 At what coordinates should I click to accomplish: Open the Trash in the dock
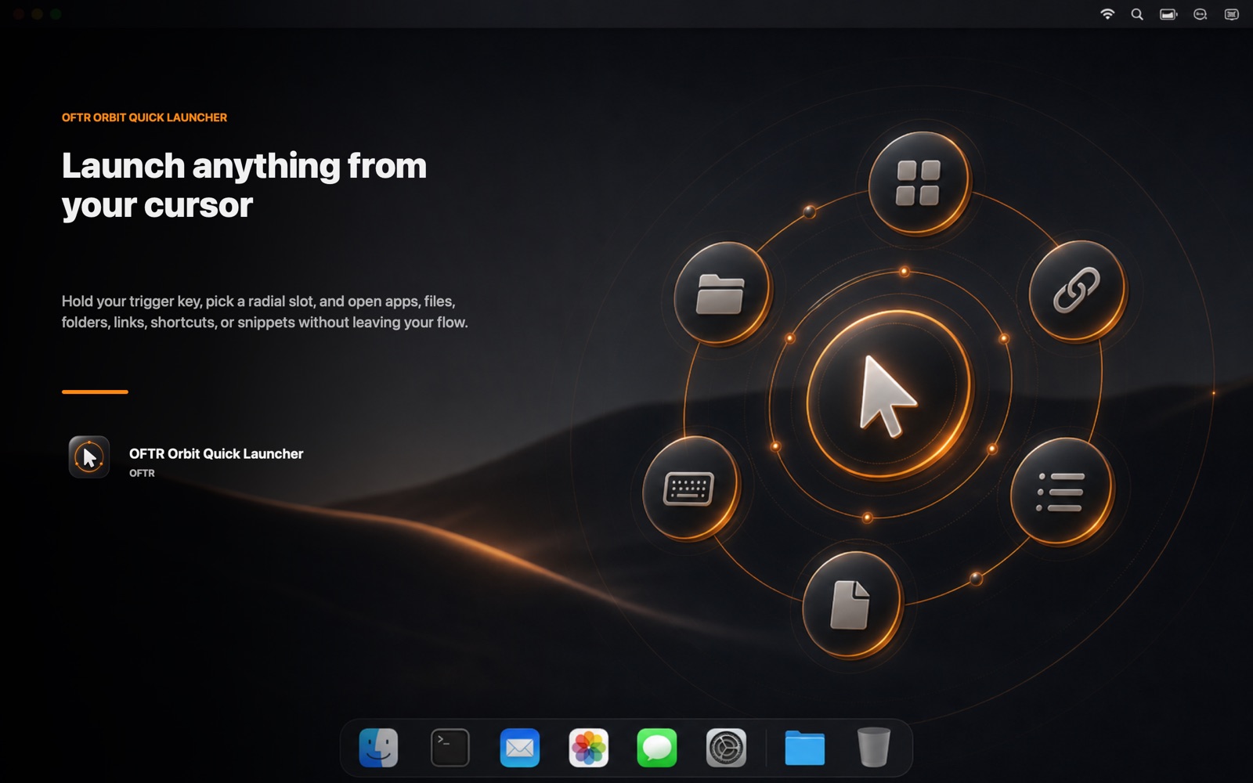pyautogui.click(x=873, y=747)
